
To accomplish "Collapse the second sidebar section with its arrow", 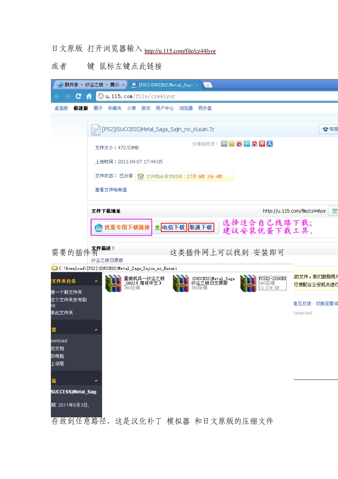I will click(x=96, y=330).
